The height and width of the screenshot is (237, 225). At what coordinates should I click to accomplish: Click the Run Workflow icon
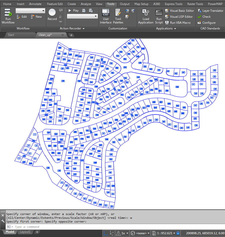pyautogui.click(x=8, y=12)
